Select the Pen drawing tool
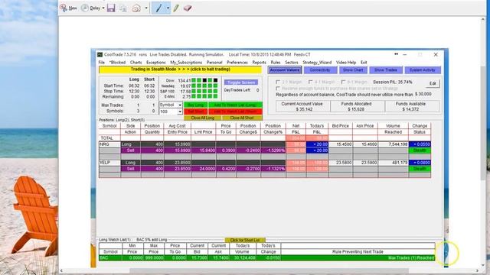The width and height of the screenshot is (490, 275). coord(158,8)
